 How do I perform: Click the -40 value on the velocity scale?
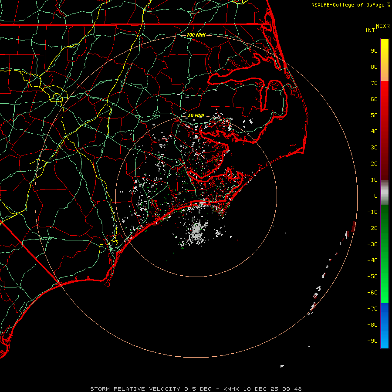point(372,260)
